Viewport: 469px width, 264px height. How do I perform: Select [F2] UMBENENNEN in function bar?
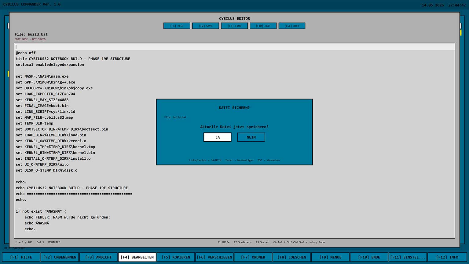pyautogui.click(x=60, y=257)
